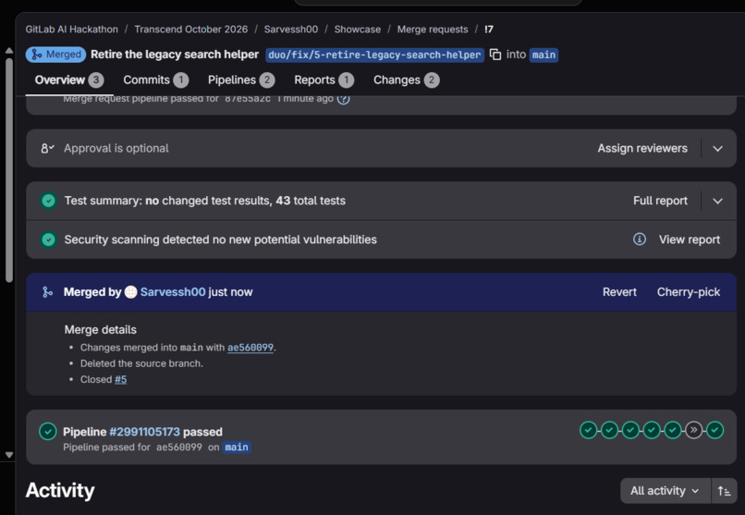Click the Revert button
Screen dimensions: 745x515
click(619, 291)
